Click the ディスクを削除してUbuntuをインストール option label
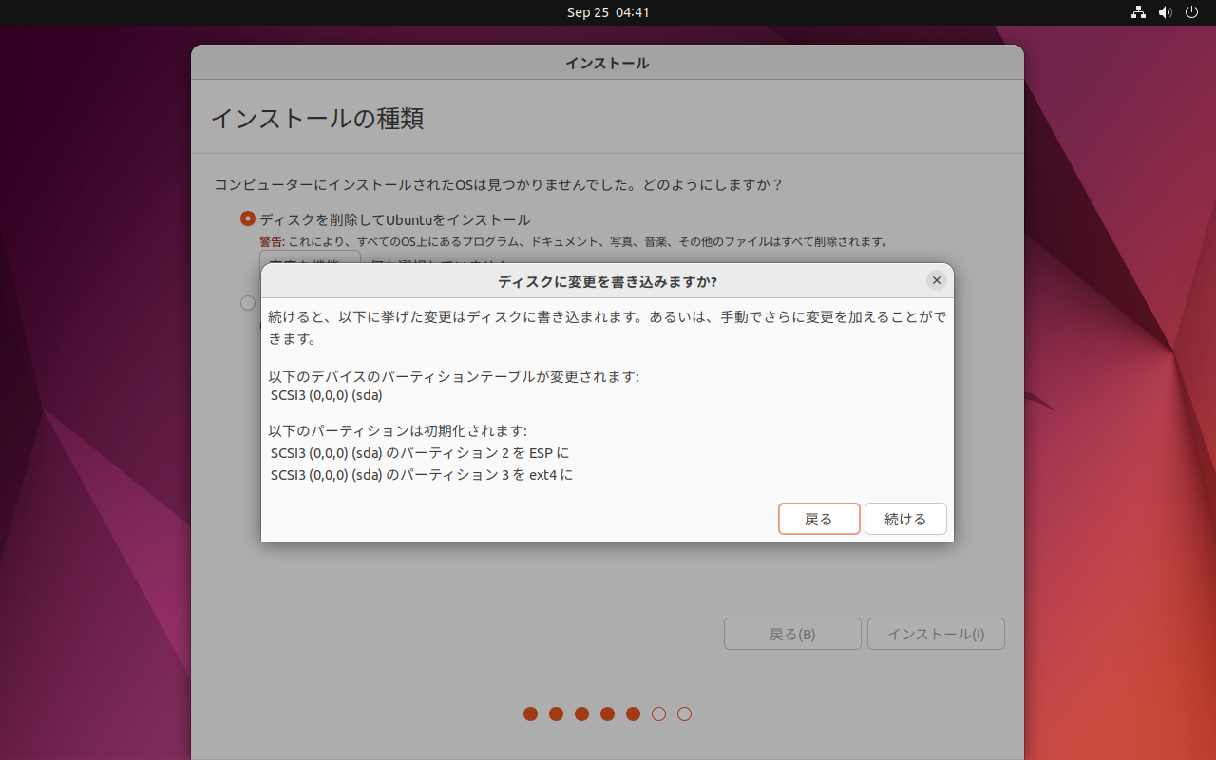This screenshot has height=760, width=1216. coord(394,219)
